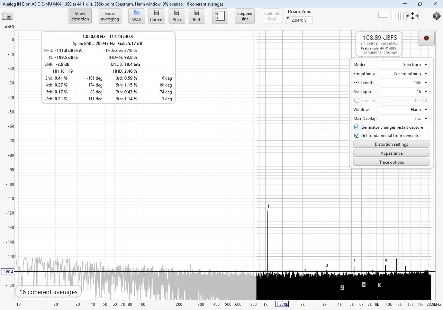The image size is (443, 310).
Task: Open the Mode dropdown showing Spectrum
Action: pos(404,65)
